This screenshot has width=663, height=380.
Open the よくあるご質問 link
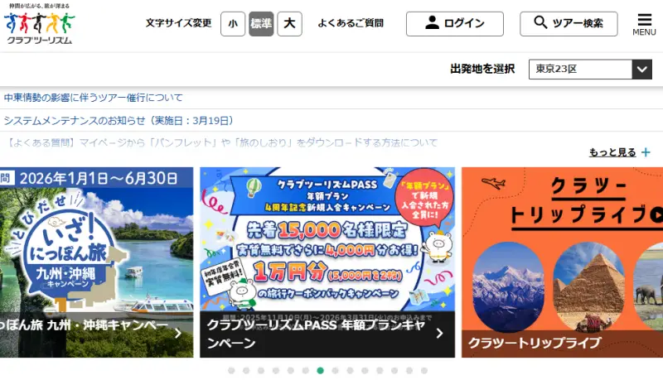351,23
